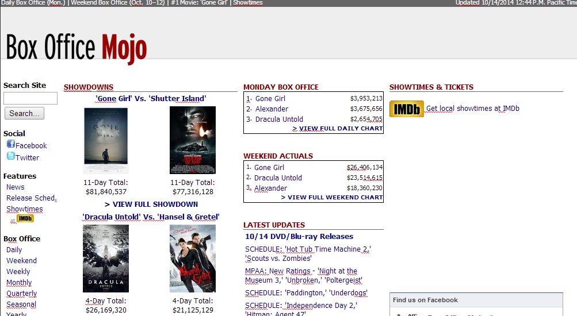The height and width of the screenshot is (316, 577).
Task: Click $21,125,129 Hansel & Gretel total
Action: (x=193, y=310)
